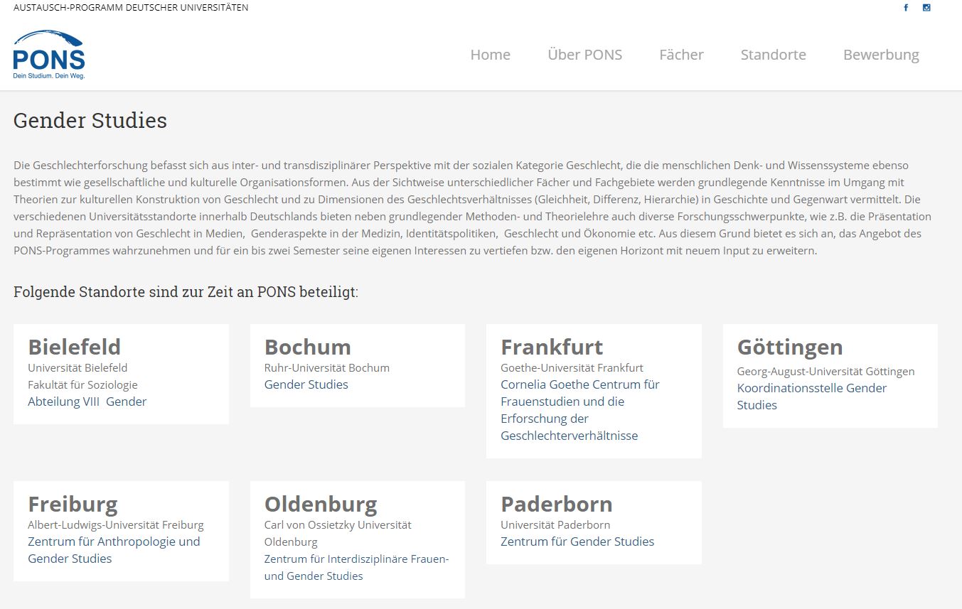Click 'Georg-August-Universität Göttingen' text
This screenshot has width=962, height=609.
tap(826, 371)
